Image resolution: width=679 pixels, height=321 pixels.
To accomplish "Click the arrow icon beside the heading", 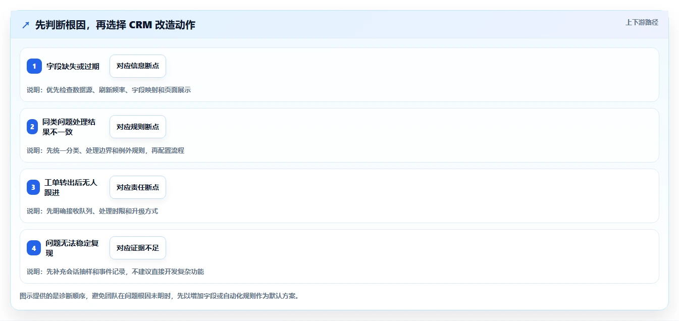I will [x=25, y=25].
